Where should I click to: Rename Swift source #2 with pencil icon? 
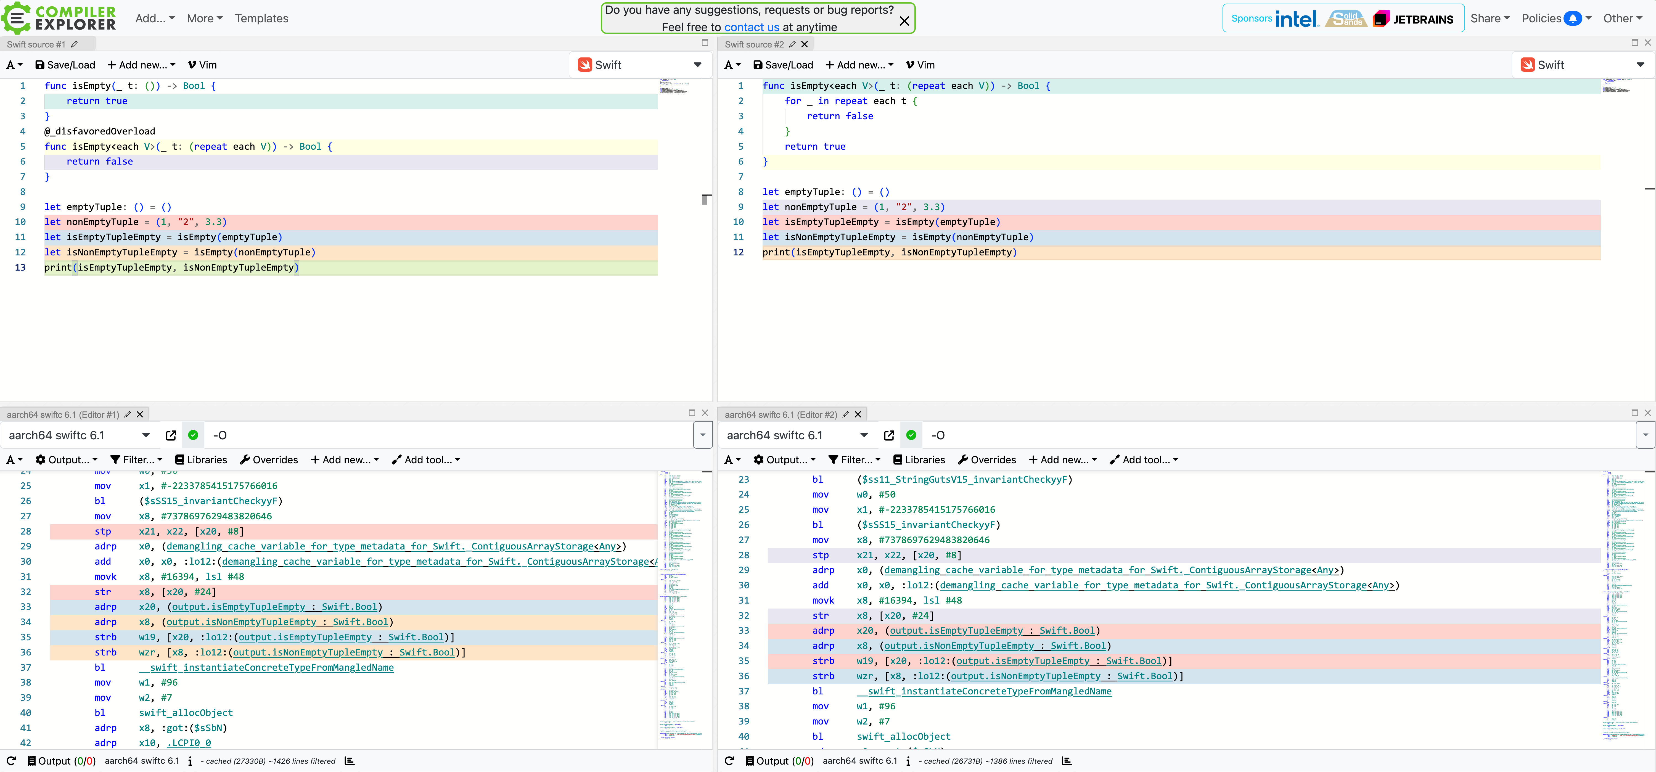793,44
